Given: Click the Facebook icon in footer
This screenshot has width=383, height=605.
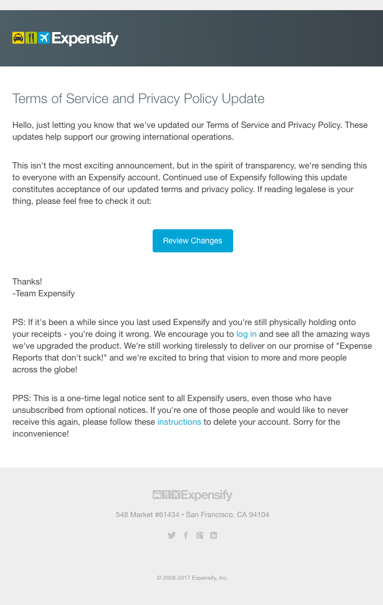Looking at the screenshot, I should tap(186, 535).
